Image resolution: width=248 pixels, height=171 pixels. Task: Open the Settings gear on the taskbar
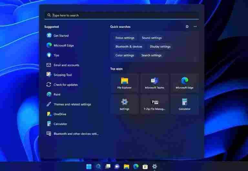click(155, 166)
